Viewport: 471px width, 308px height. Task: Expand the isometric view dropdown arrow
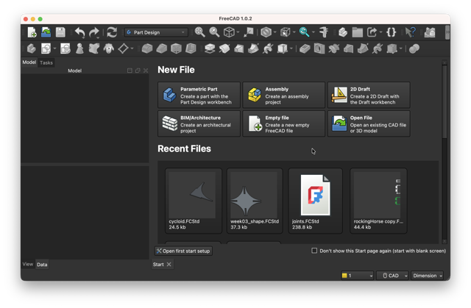click(x=238, y=32)
